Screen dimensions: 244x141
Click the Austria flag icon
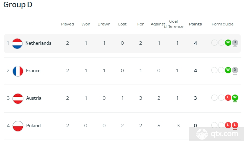(18, 98)
